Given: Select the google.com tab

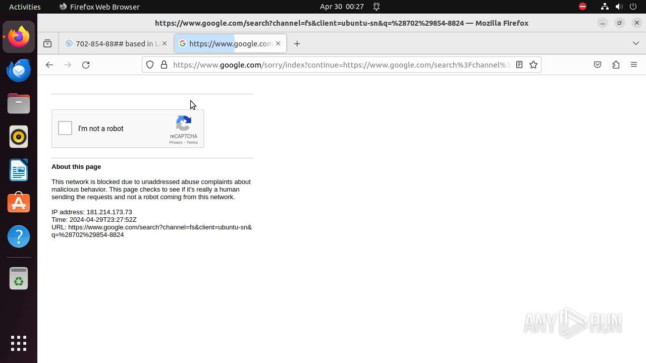Looking at the screenshot, I should pyautogui.click(x=230, y=43).
